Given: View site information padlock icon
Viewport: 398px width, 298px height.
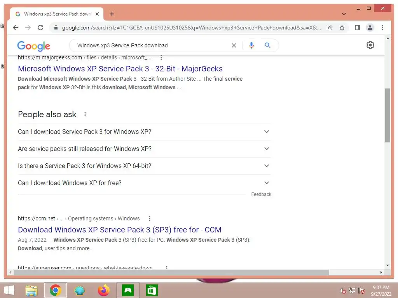Looking at the screenshot, I should (x=56, y=28).
